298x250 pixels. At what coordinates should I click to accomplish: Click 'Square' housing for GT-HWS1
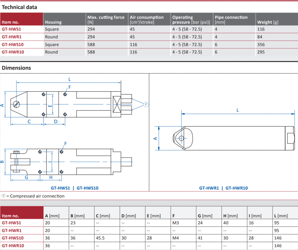coord(52,29)
